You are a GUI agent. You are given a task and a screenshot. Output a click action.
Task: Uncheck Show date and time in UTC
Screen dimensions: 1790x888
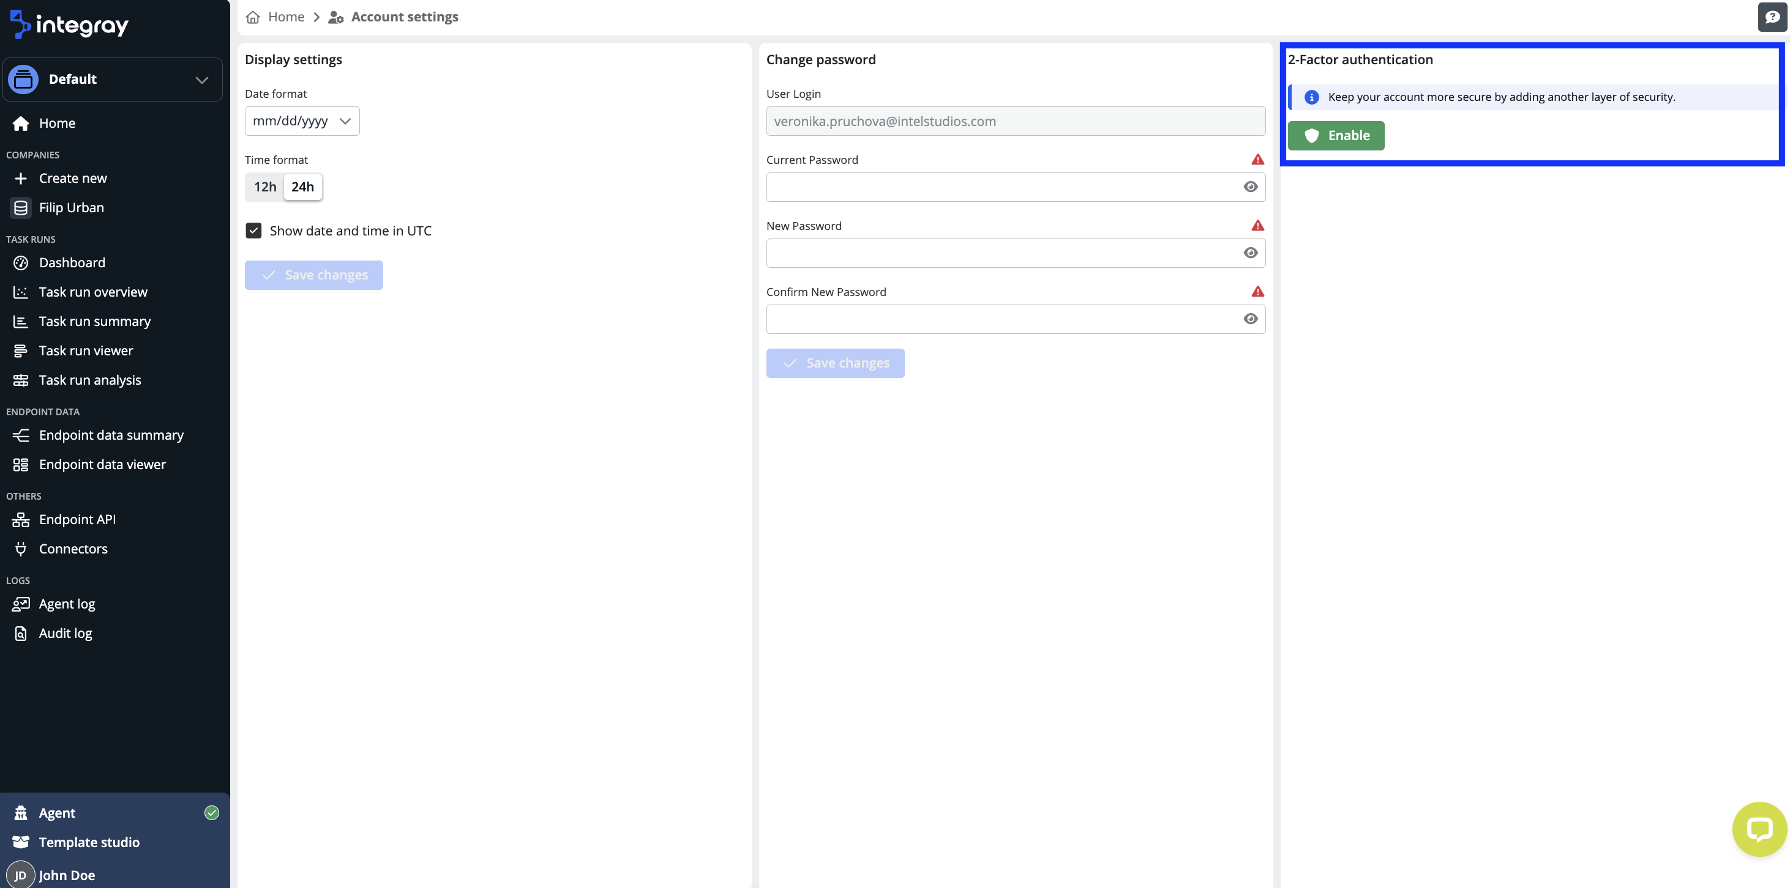[253, 231]
